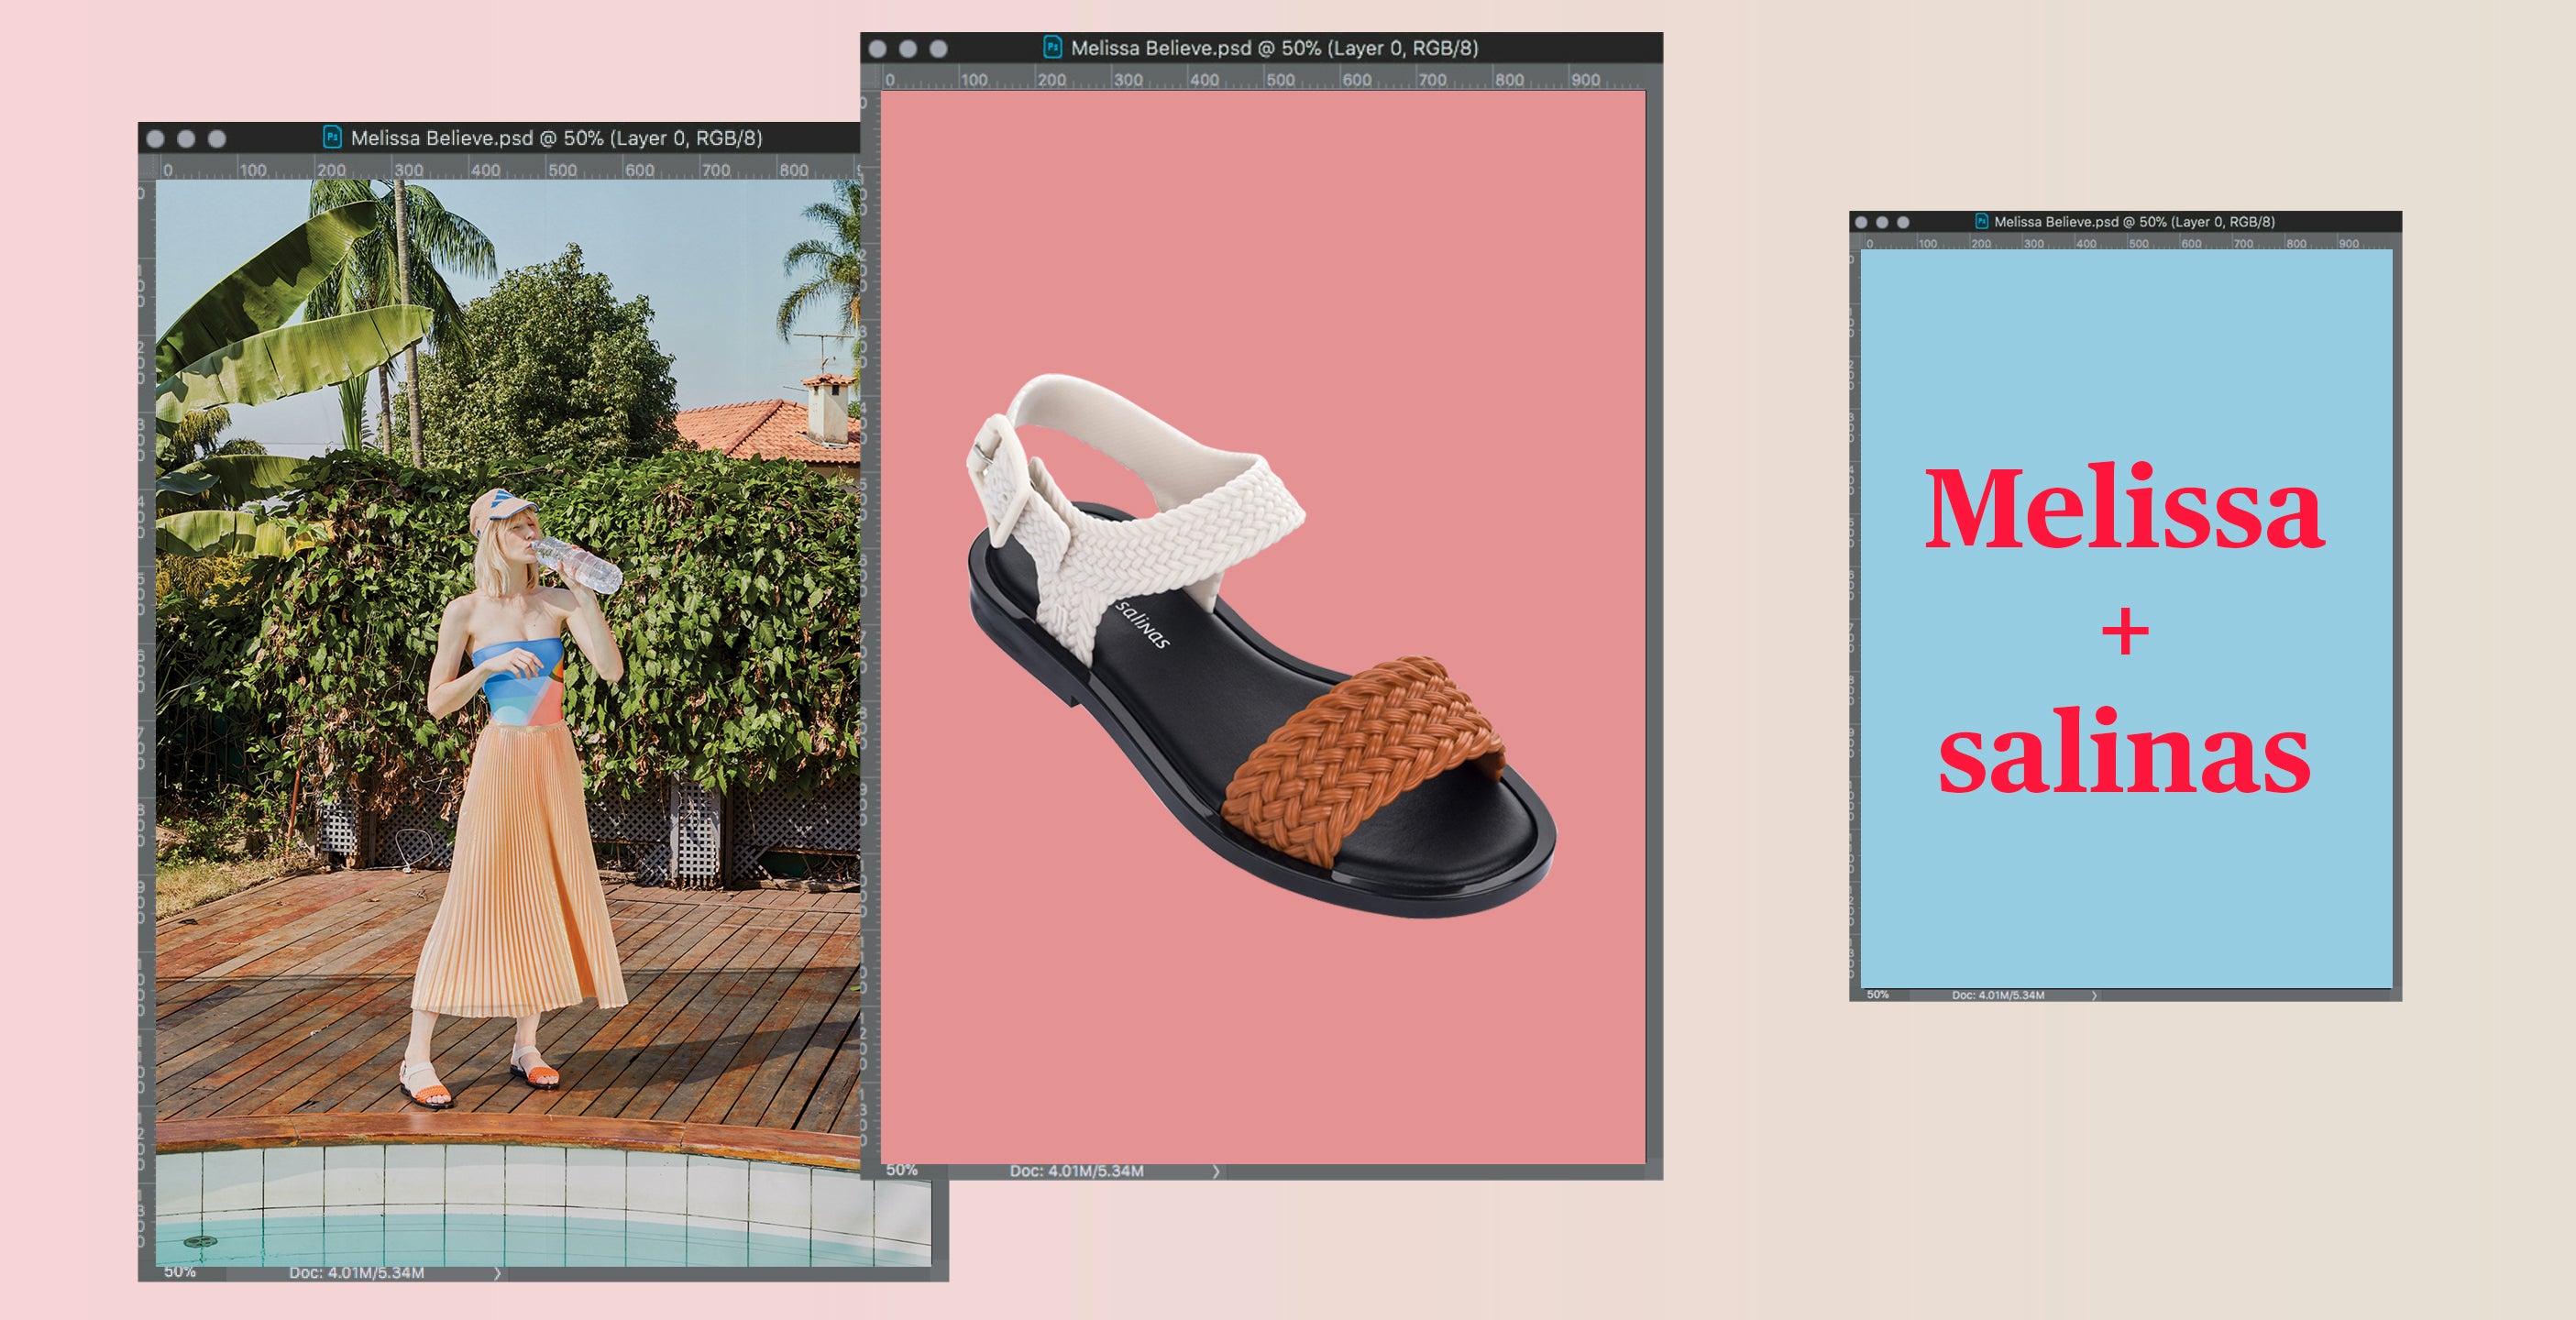Expand status bar arrow in sandal window

pos(1216,1171)
